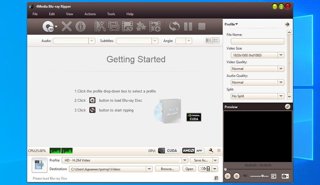This screenshot has width=320, height=185.
Task: Switch to detailed list view
Action: pos(216,41)
